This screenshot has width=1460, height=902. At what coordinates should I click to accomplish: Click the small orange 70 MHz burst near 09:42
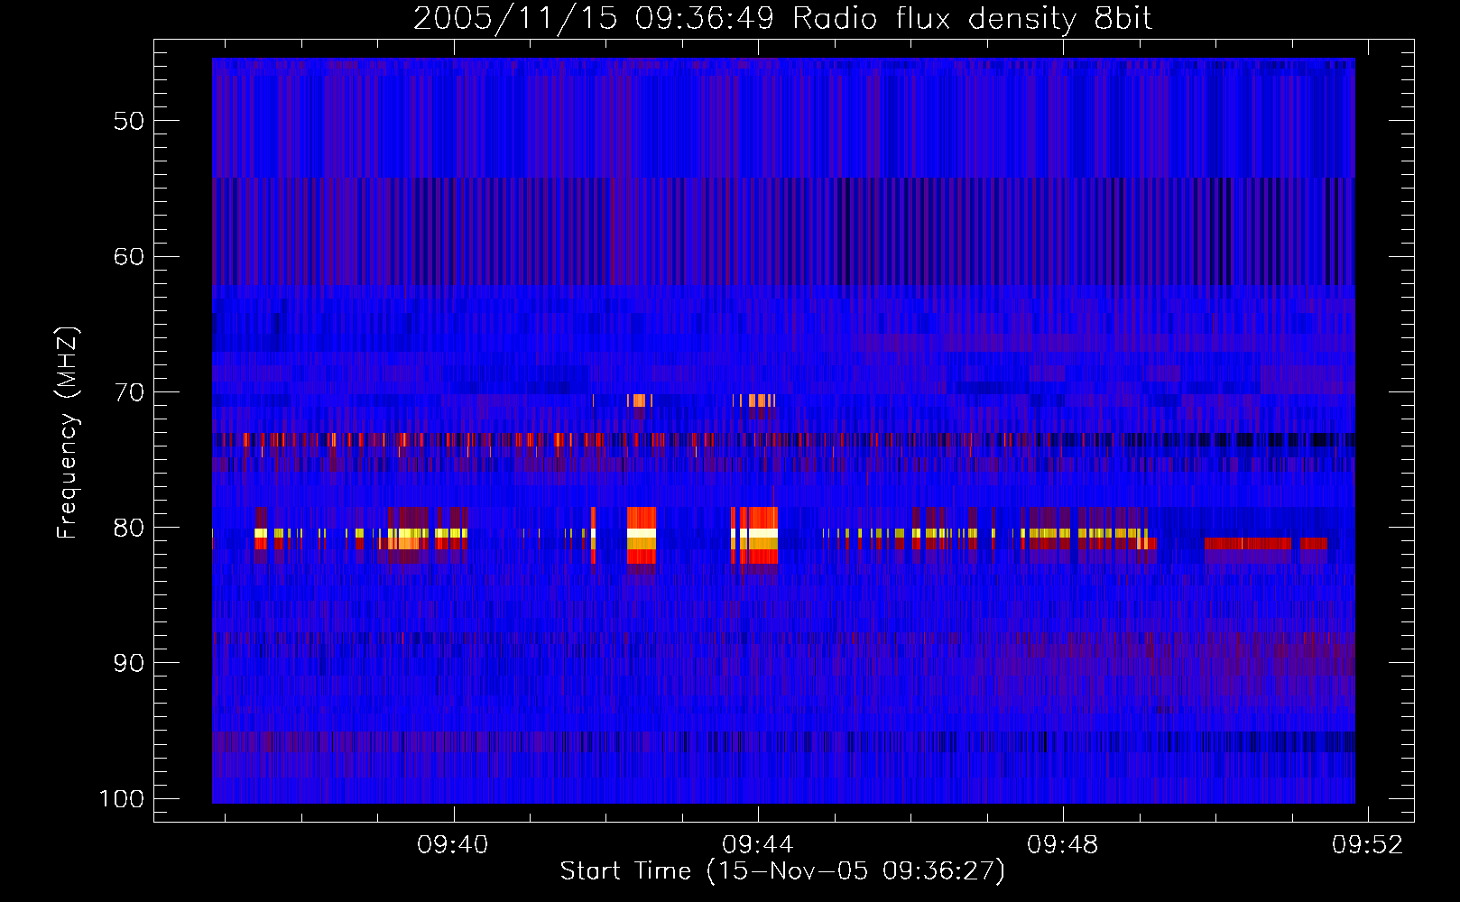click(x=640, y=400)
